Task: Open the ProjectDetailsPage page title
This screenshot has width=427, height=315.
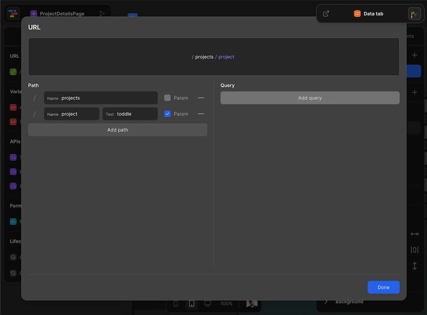Action: point(62,14)
